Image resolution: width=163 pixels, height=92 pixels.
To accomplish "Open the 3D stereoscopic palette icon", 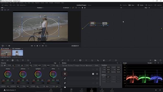I will (x=116, y=60).
